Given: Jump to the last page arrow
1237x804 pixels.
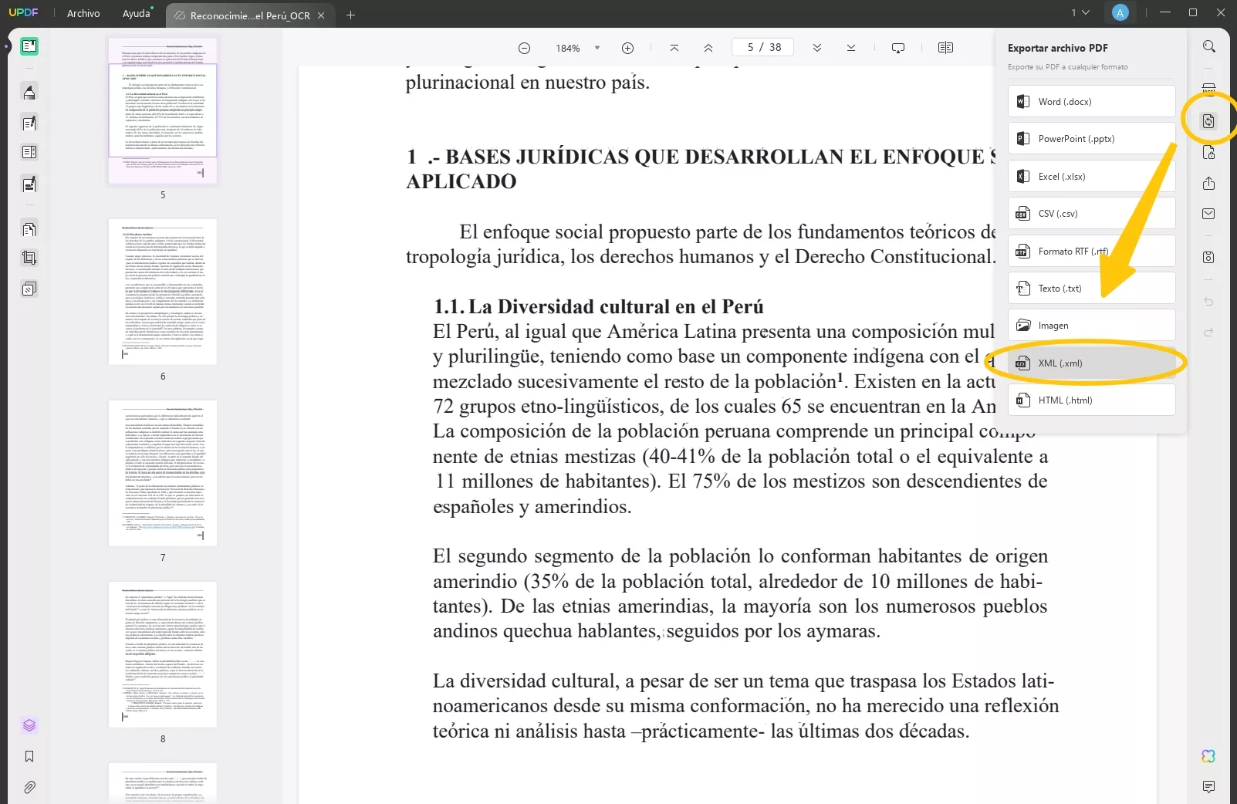Looking at the screenshot, I should 851,48.
